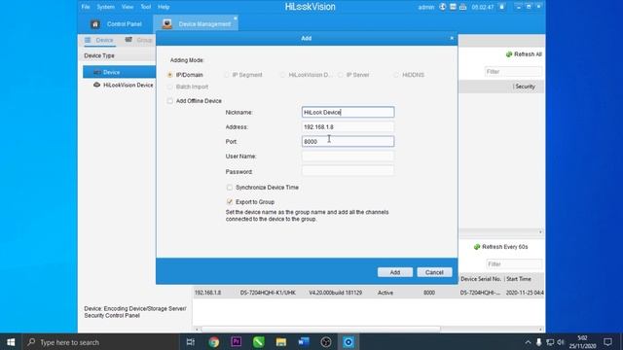This screenshot has width=623, height=350.
Task: Click the Port input field
Action: pos(348,141)
